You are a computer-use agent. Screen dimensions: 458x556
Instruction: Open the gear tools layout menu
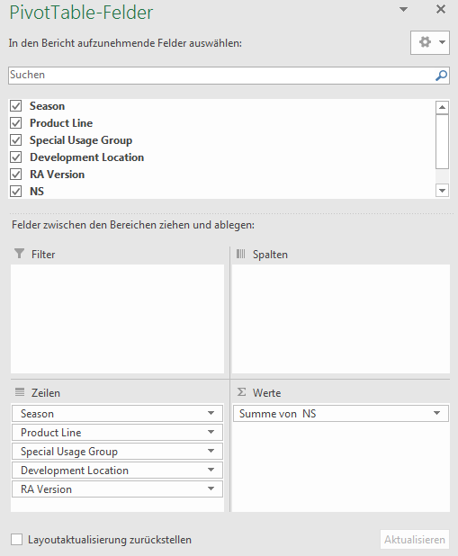point(430,42)
